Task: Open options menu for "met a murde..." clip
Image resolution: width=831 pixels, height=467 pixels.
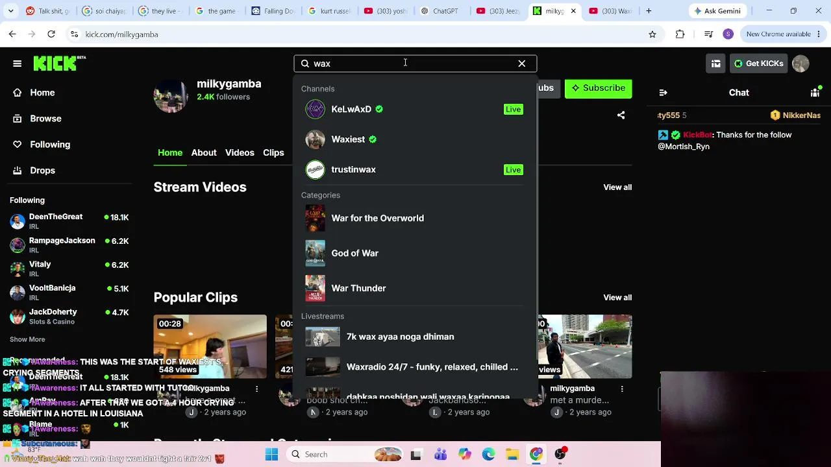Action: [x=622, y=389]
